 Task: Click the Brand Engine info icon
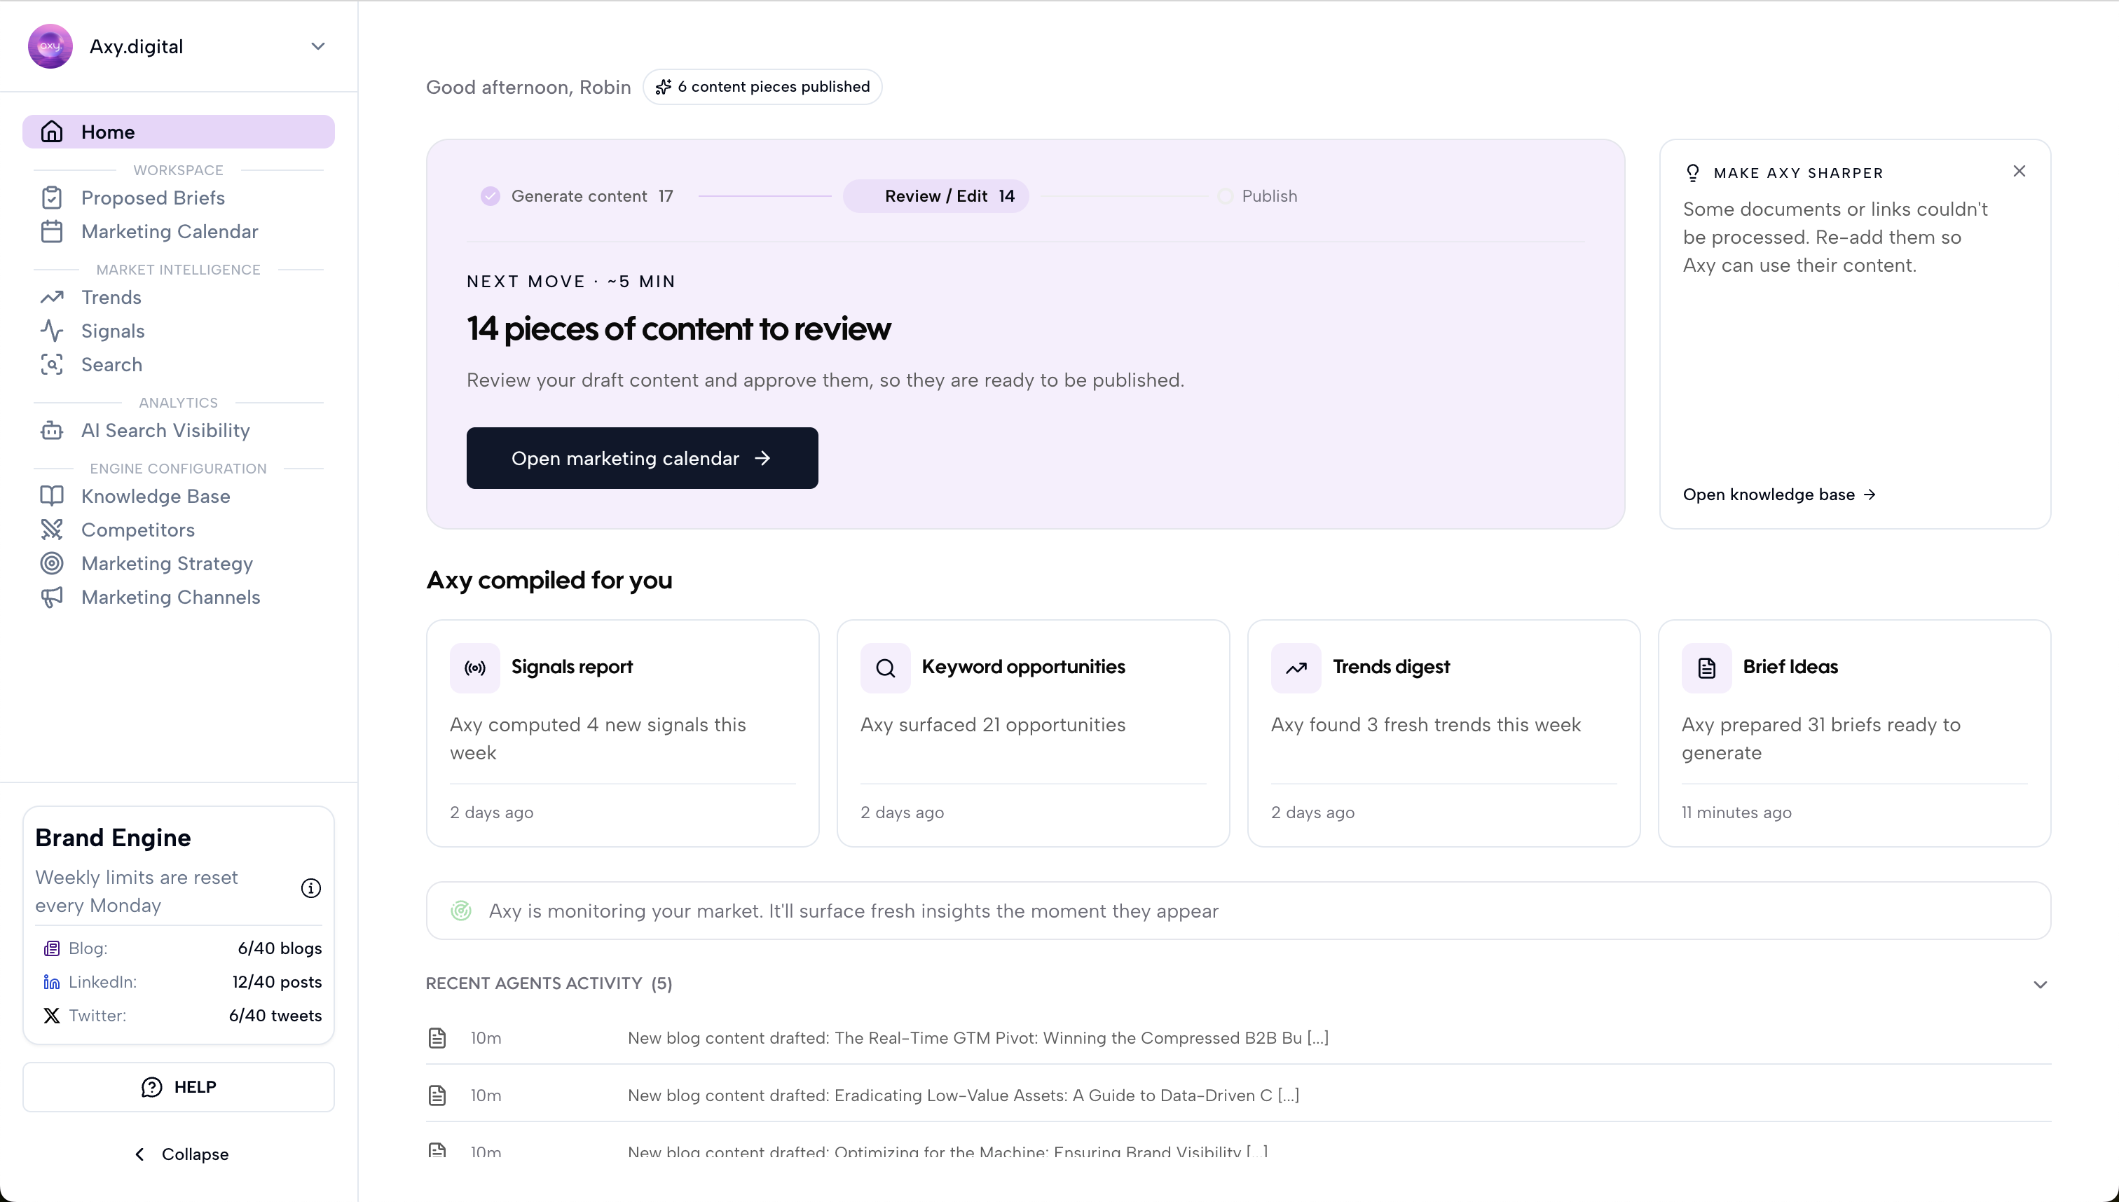310,888
